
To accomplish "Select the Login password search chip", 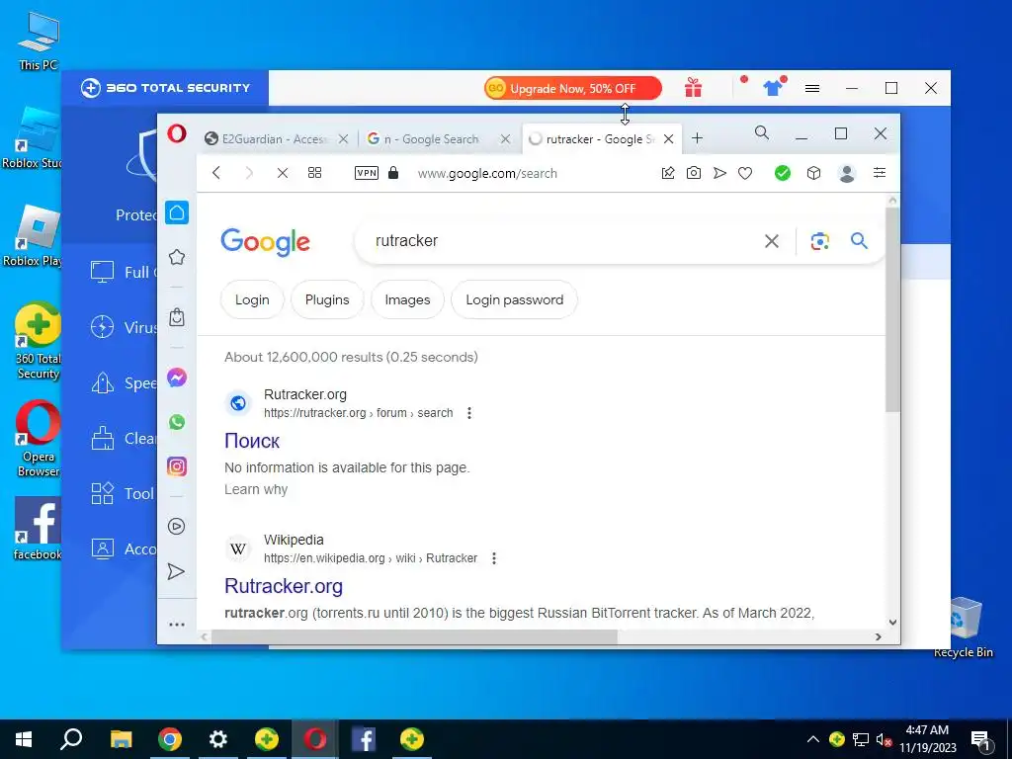I will click(x=514, y=299).
